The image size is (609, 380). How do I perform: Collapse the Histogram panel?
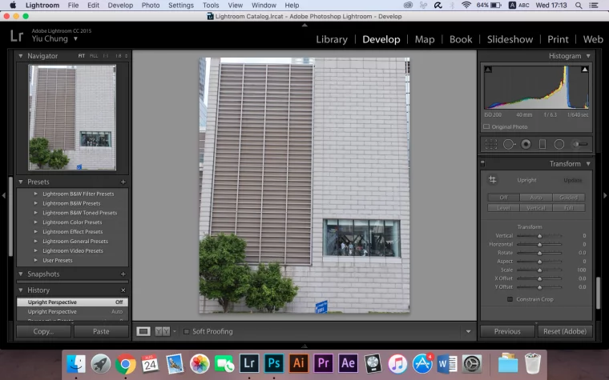pos(588,56)
